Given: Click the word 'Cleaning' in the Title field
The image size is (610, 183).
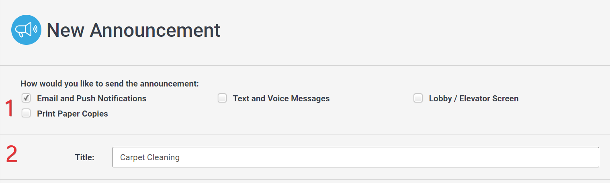Looking at the screenshot, I should click(164, 157).
